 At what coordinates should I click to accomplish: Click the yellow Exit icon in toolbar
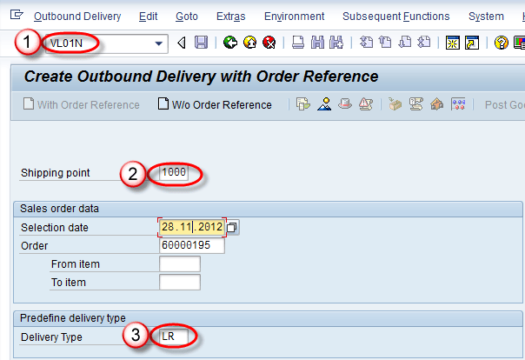coord(249,43)
